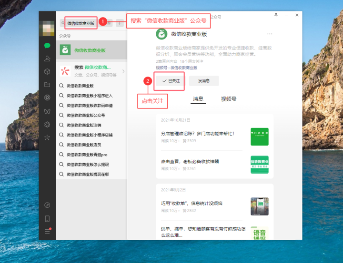
Task: Expand the chevron on 搜索 微信收款商 row
Action: click(123, 71)
